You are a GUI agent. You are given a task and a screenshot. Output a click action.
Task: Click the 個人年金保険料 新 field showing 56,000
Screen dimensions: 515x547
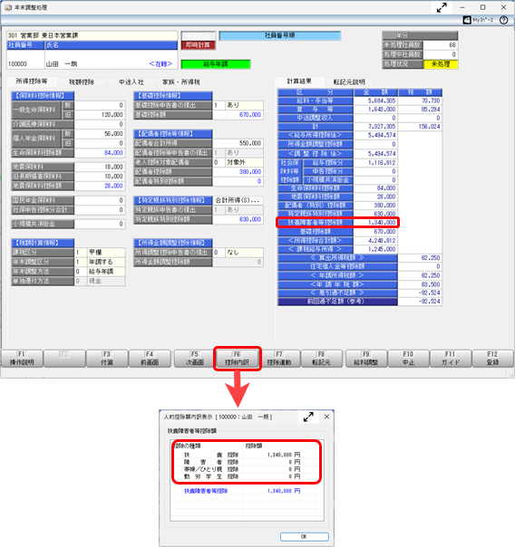tap(99, 134)
